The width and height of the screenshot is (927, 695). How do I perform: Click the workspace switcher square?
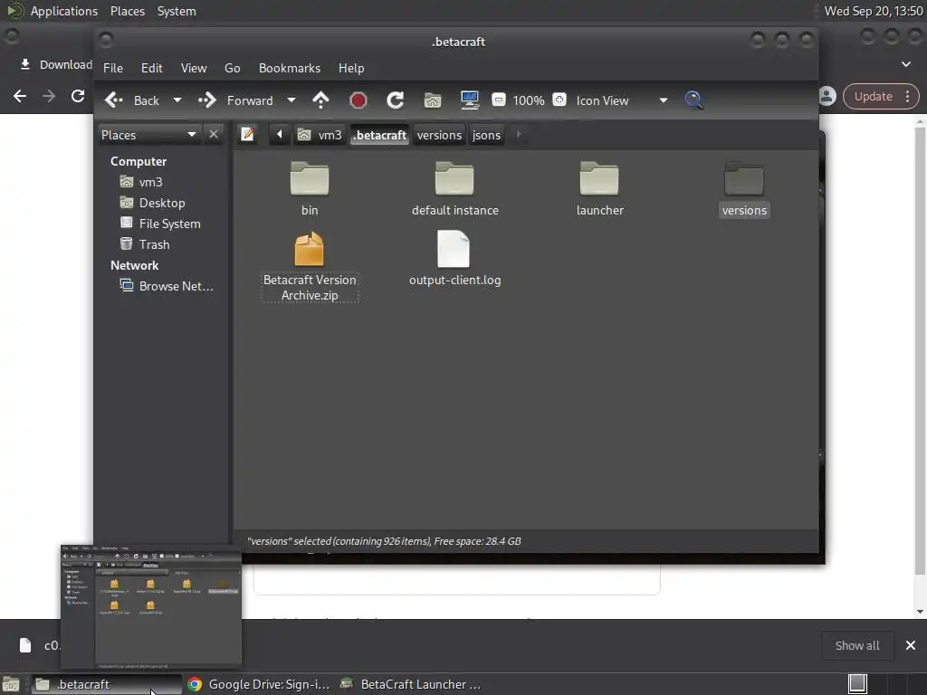(x=857, y=684)
